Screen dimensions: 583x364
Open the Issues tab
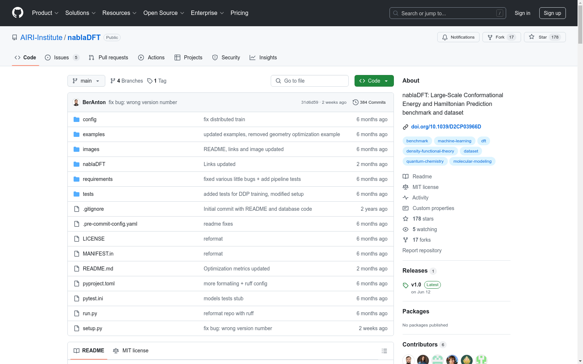[62, 58]
